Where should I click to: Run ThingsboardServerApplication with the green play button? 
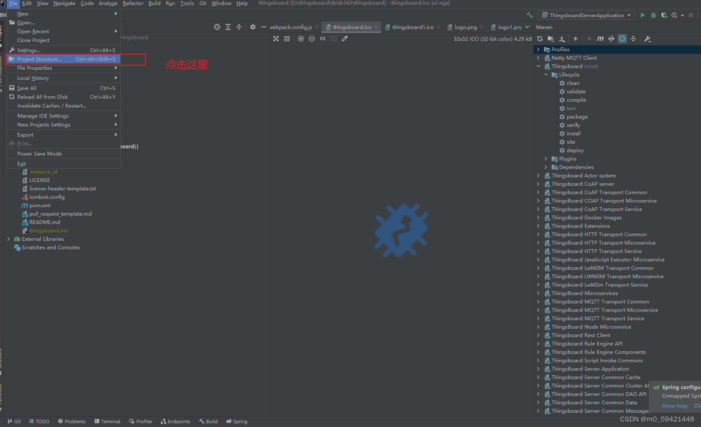pos(643,15)
